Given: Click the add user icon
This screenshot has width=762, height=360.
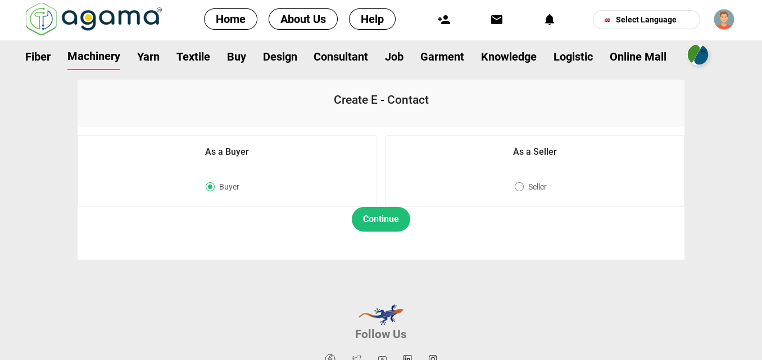Looking at the screenshot, I should pyautogui.click(x=444, y=20).
